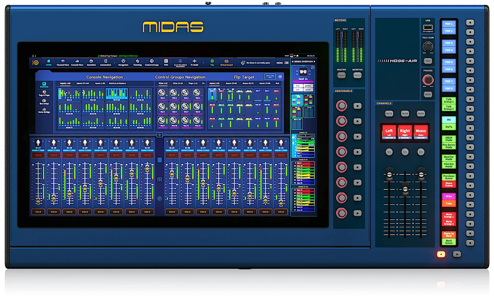The image size is (494, 307).
Task: Solo channel In 24 on screen
Action: [x=147, y=212]
